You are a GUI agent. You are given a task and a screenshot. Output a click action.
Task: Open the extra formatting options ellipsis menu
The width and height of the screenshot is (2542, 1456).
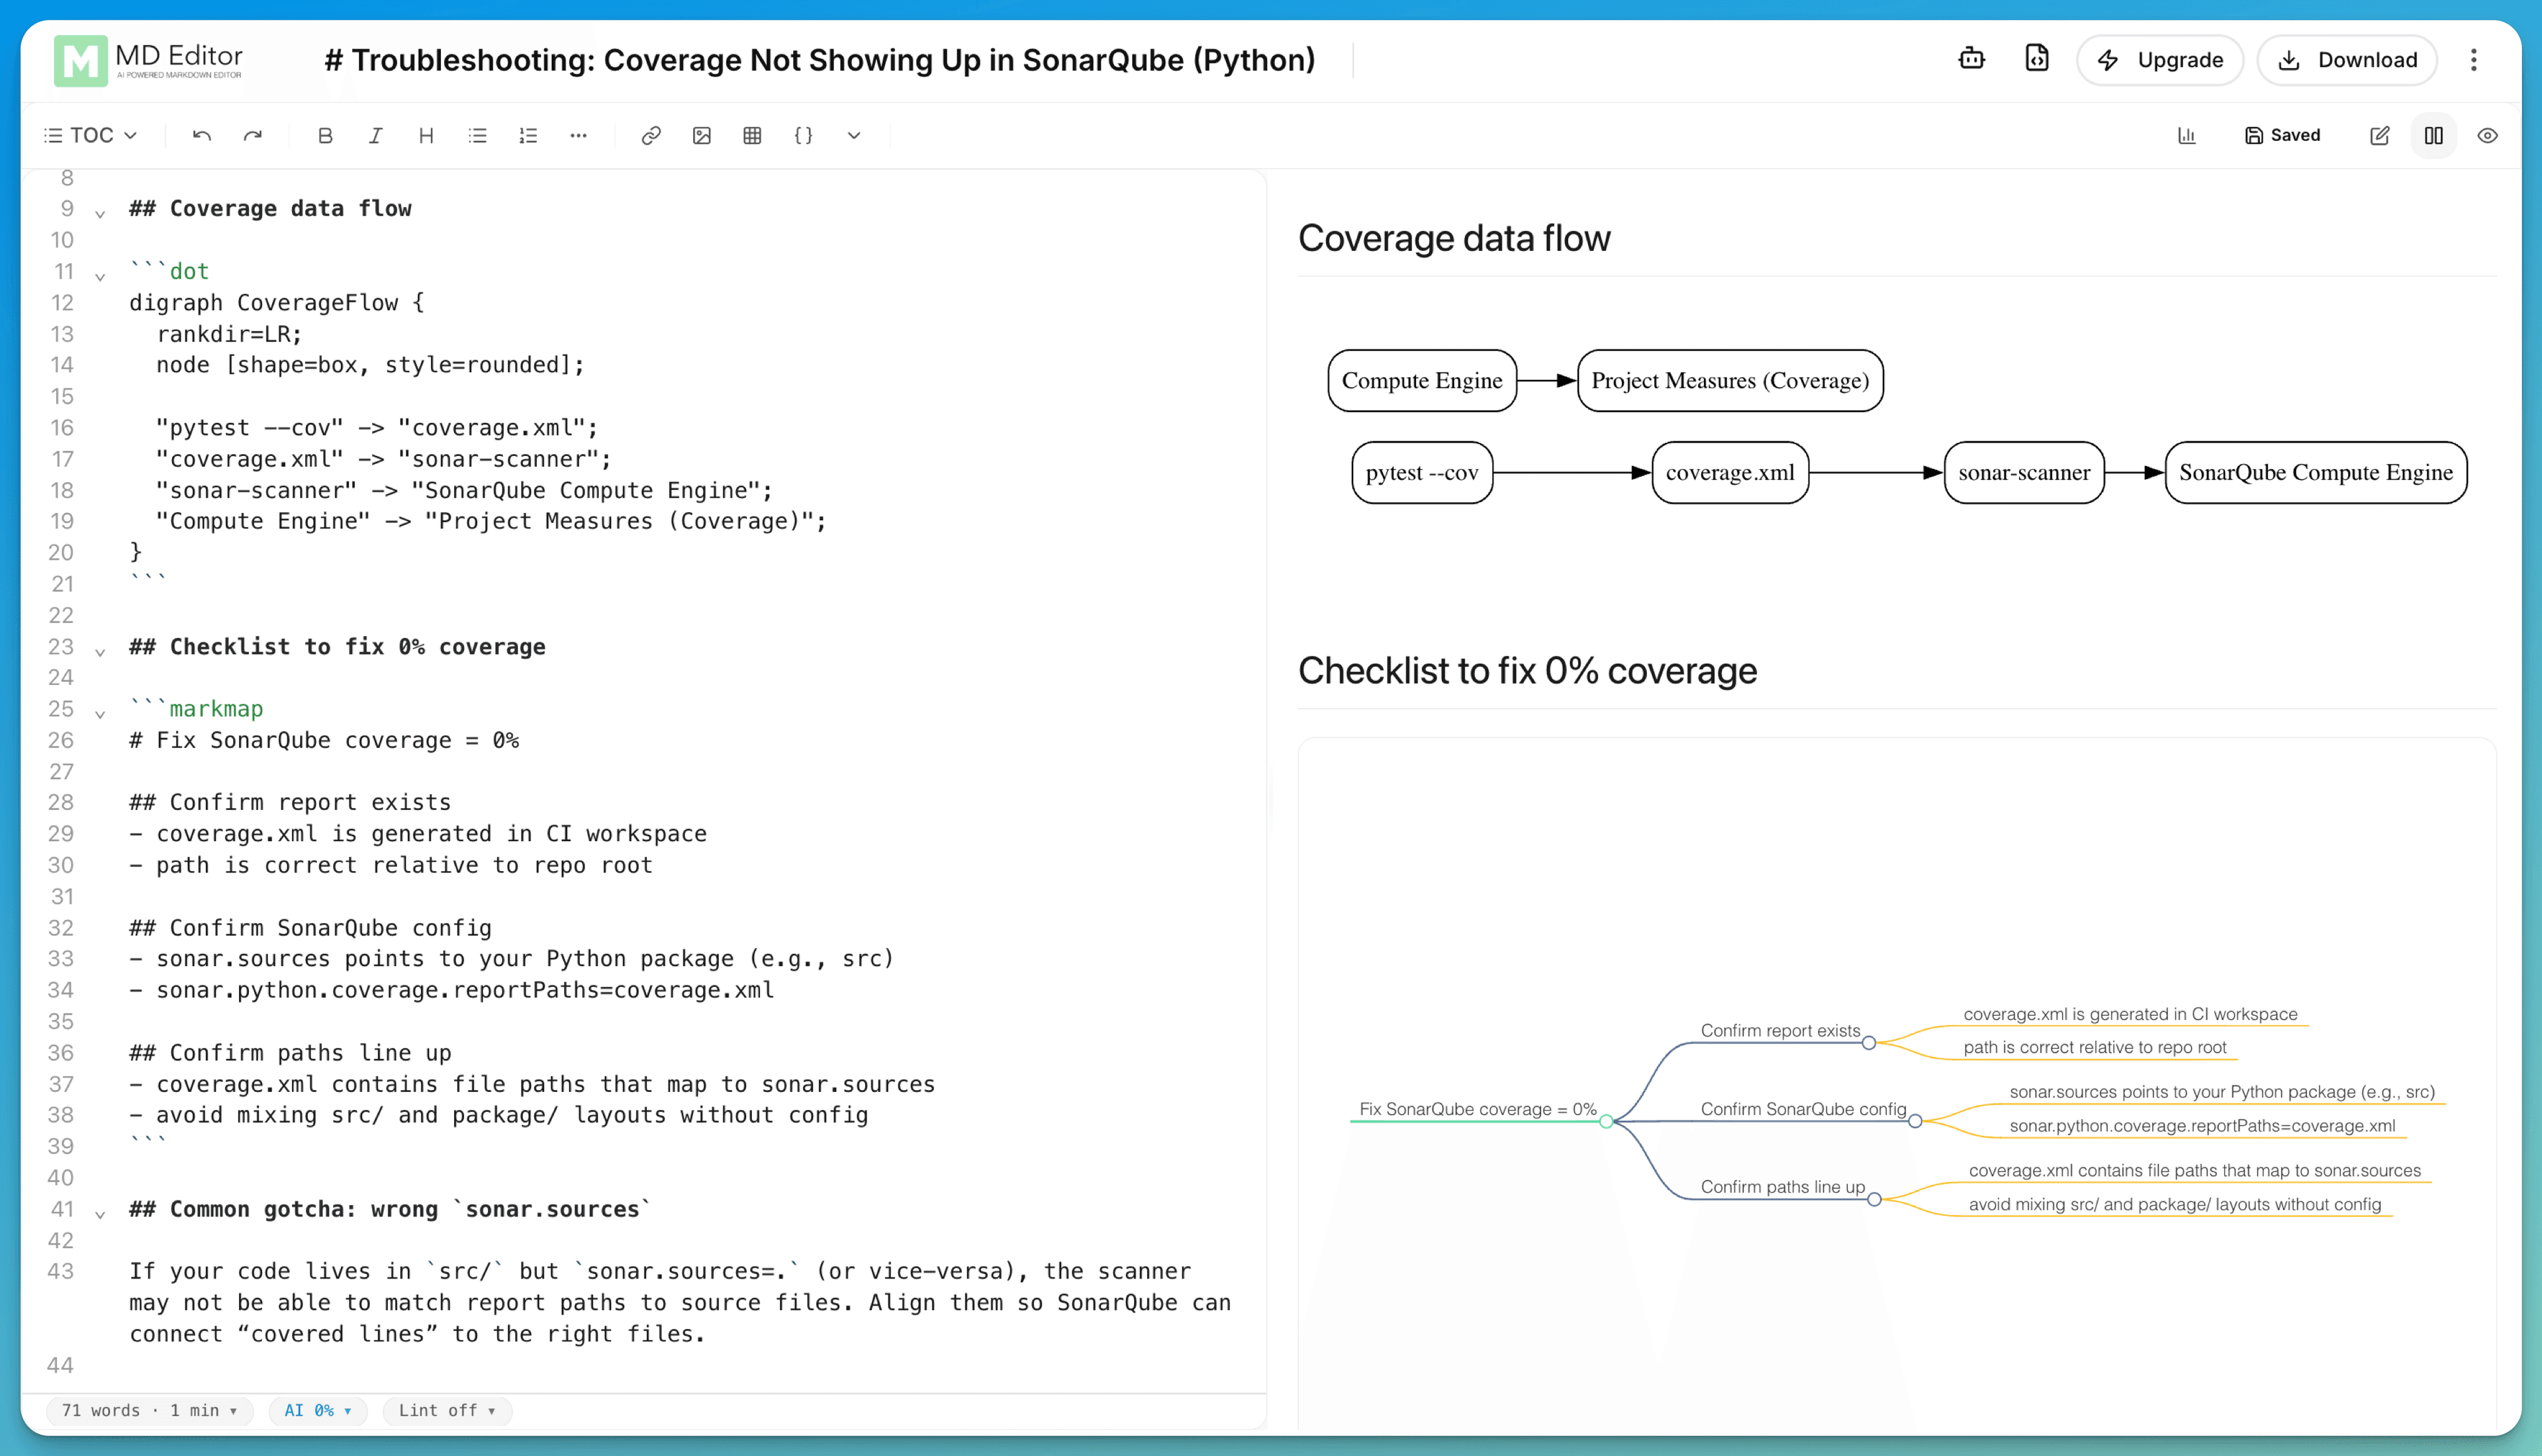pyautogui.click(x=580, y=135)
